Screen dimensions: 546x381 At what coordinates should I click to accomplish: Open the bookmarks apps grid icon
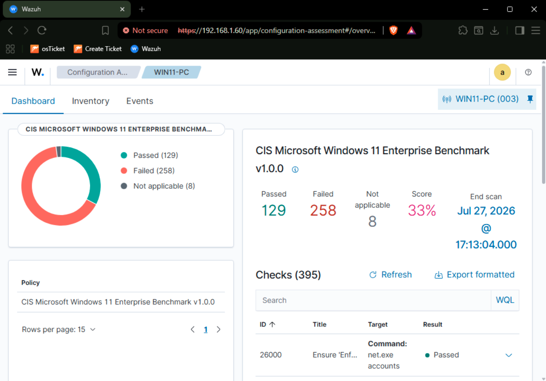pyautogui.click(x=10, y=49)
